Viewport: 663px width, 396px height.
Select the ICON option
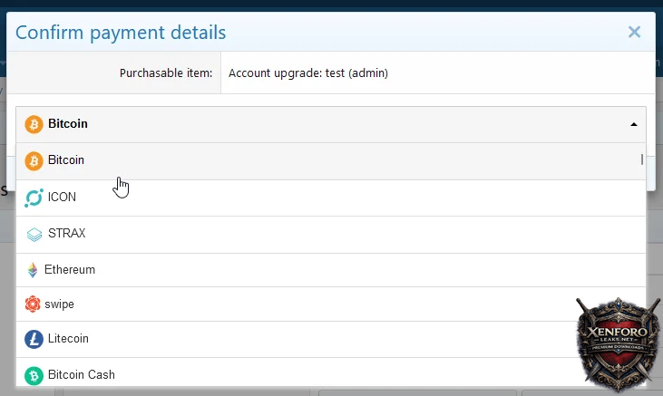coord(62,197)
